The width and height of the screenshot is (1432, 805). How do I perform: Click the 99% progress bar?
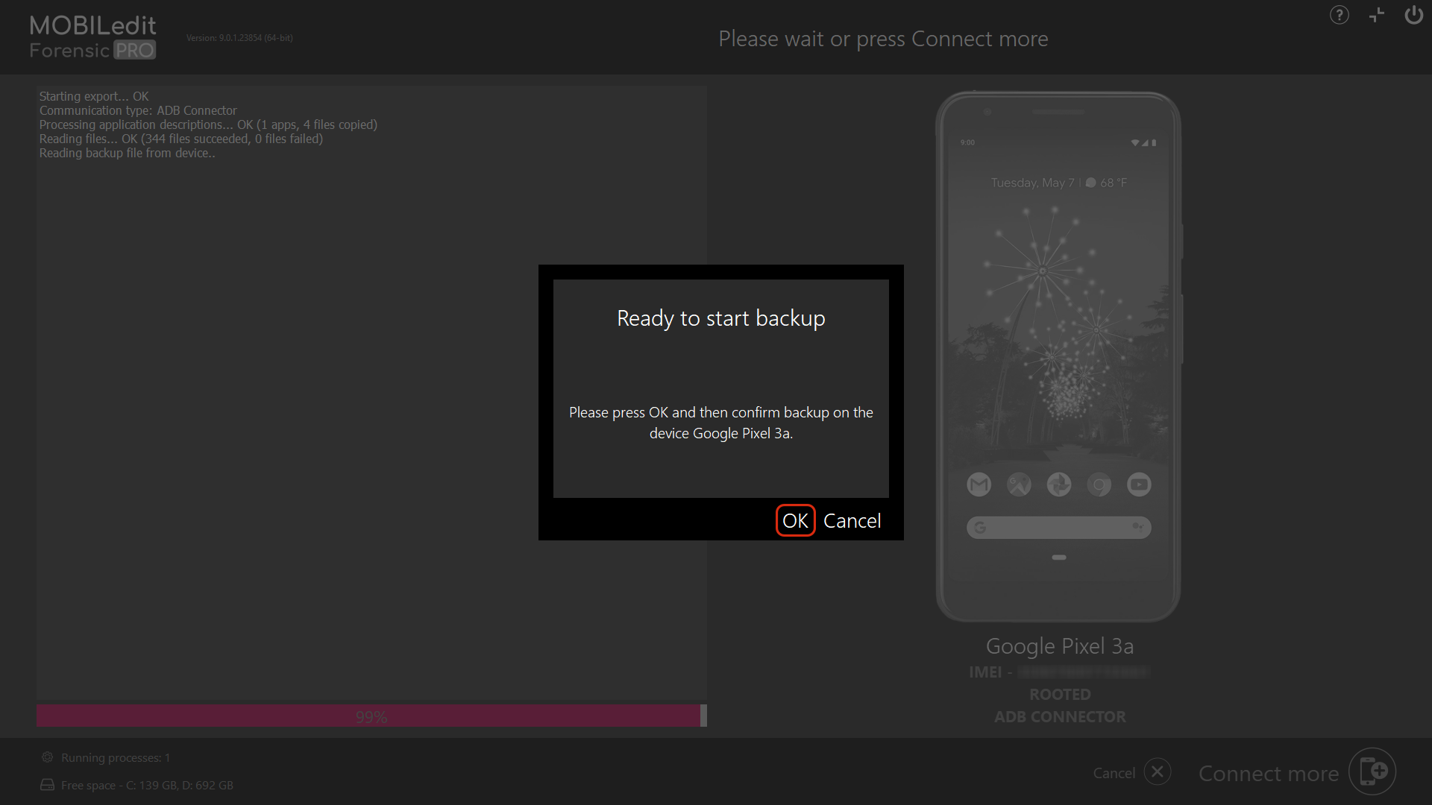click(371, 716)
